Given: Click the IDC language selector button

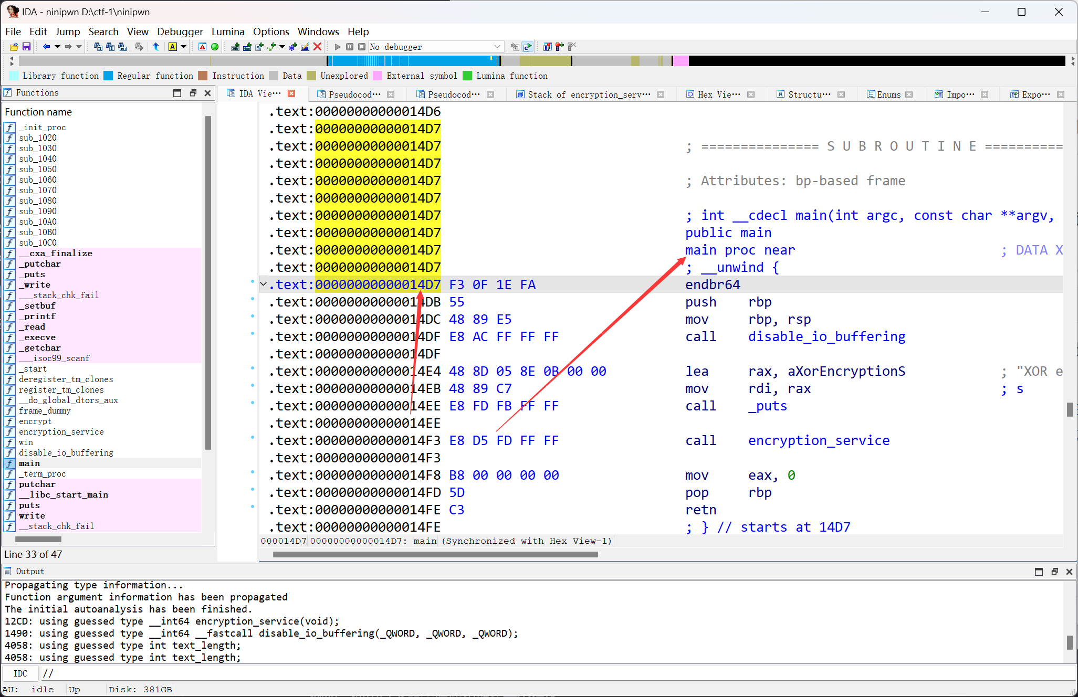Looking at the screenshot, I should click(20, 673).
